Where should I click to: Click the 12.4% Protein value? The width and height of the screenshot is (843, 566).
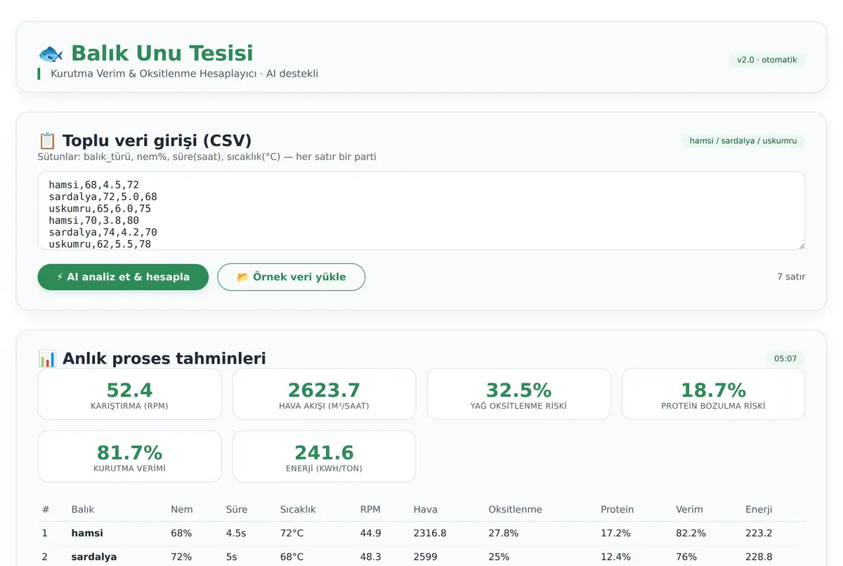pos(615,557)
